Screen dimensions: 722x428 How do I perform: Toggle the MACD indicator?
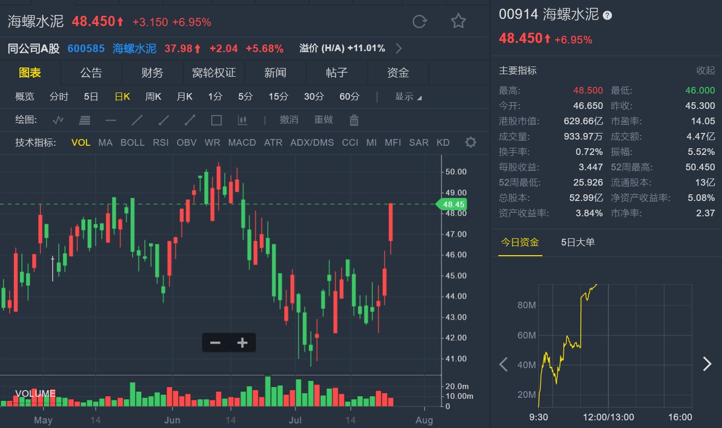242,143
